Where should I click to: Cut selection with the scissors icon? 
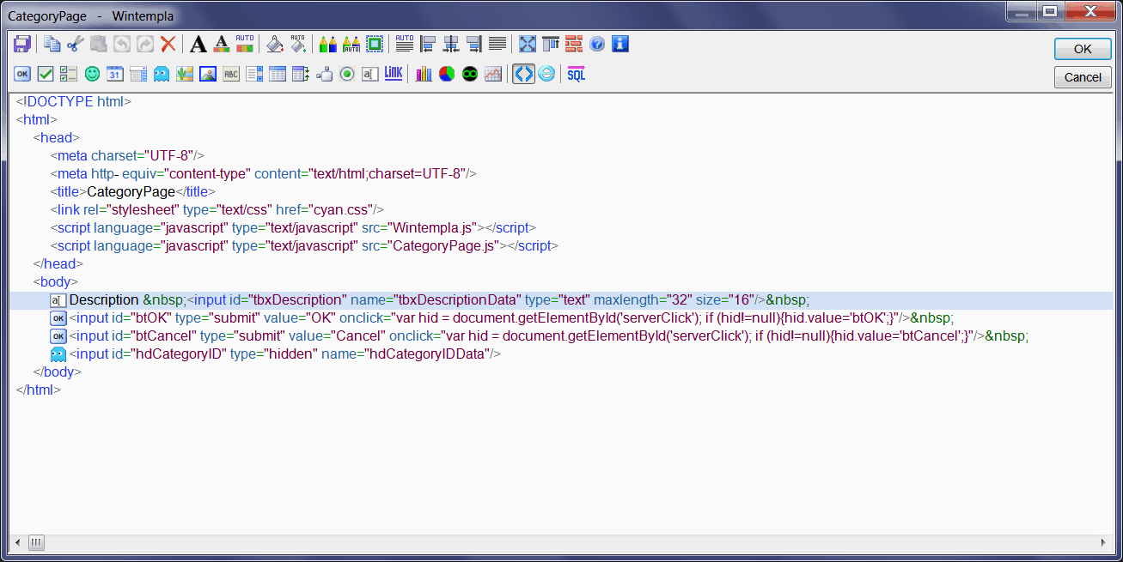[x=76, y=44]
